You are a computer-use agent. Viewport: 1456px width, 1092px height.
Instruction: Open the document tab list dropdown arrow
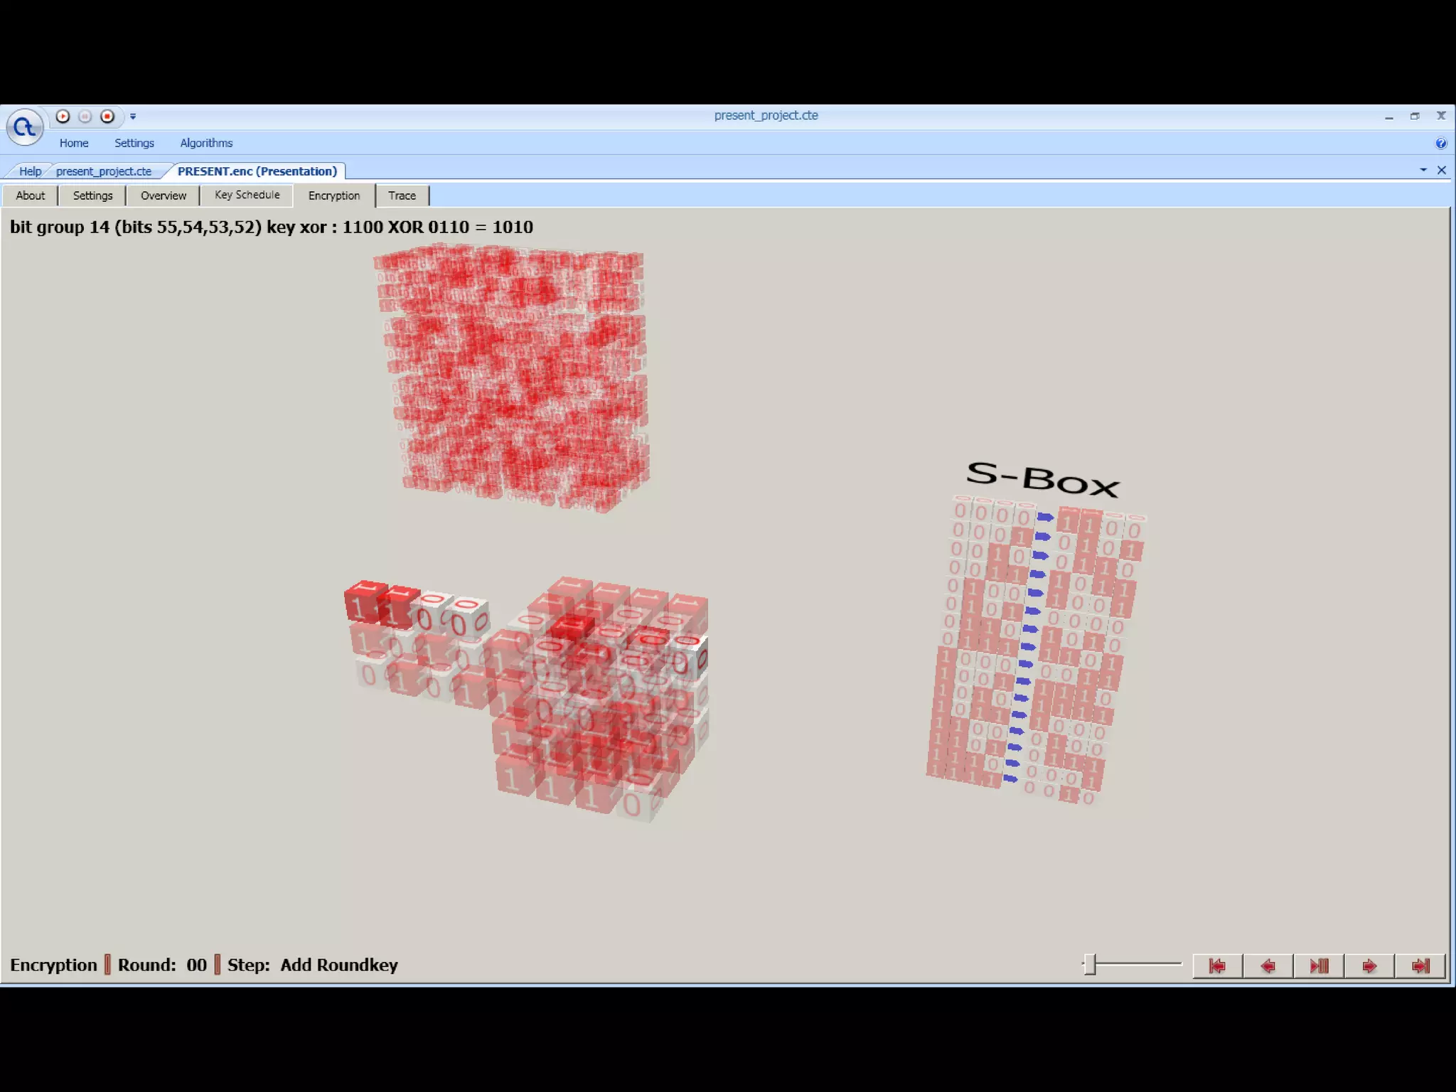click(x=1423, y=170)
